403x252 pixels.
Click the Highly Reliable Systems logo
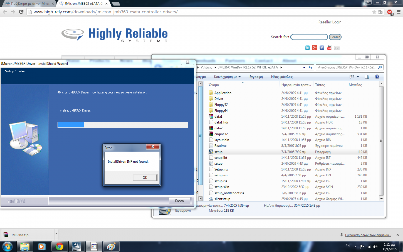pyautogui.click(x=114, y=36)
